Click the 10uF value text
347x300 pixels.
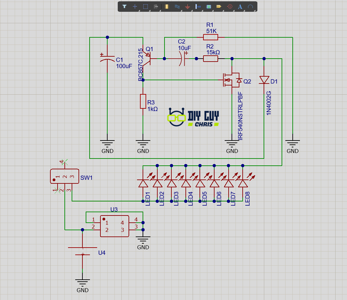click(x=184, y=48)
